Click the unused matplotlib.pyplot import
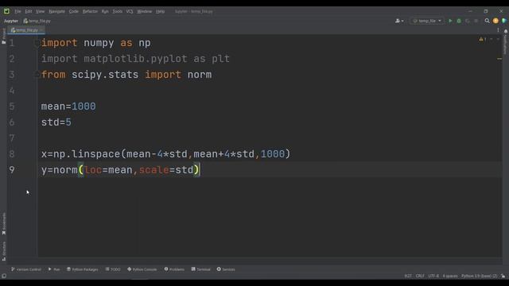This screenshot has width=509, height=286. point(135,59)
